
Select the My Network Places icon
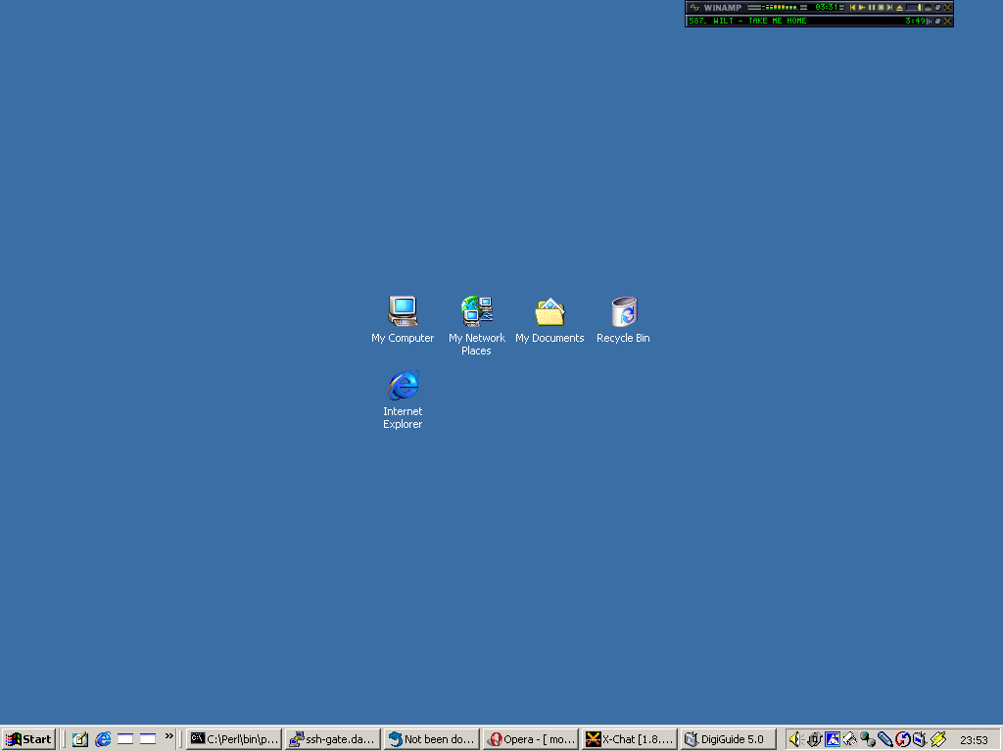[476, 311]
